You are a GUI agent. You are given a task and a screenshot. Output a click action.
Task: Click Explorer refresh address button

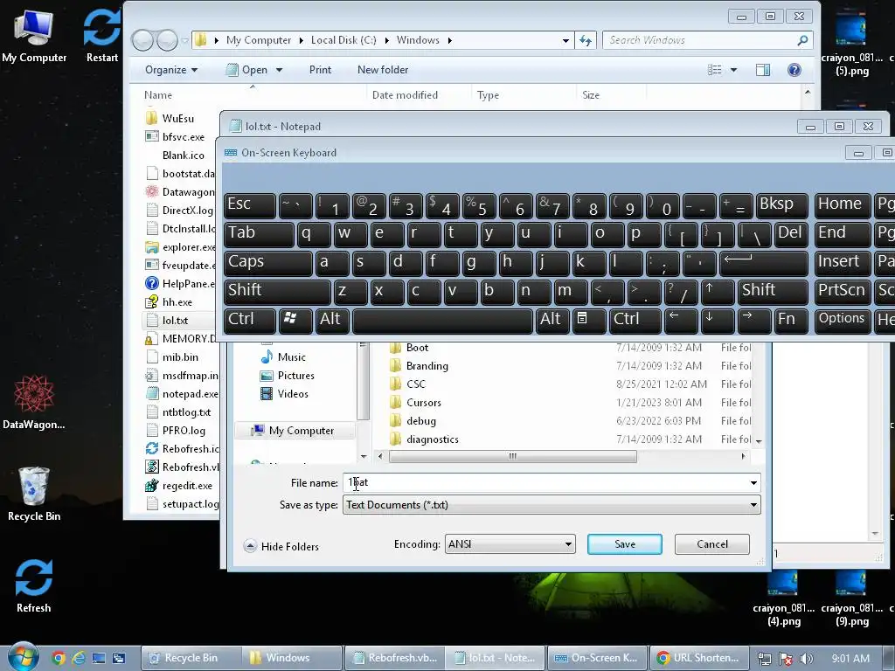pyautogui.click(x=585, y=40)
